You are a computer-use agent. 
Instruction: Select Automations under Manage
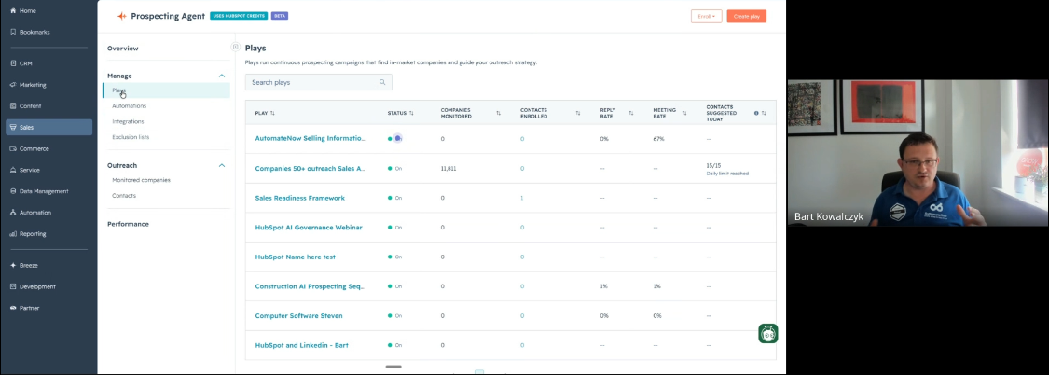129,105
